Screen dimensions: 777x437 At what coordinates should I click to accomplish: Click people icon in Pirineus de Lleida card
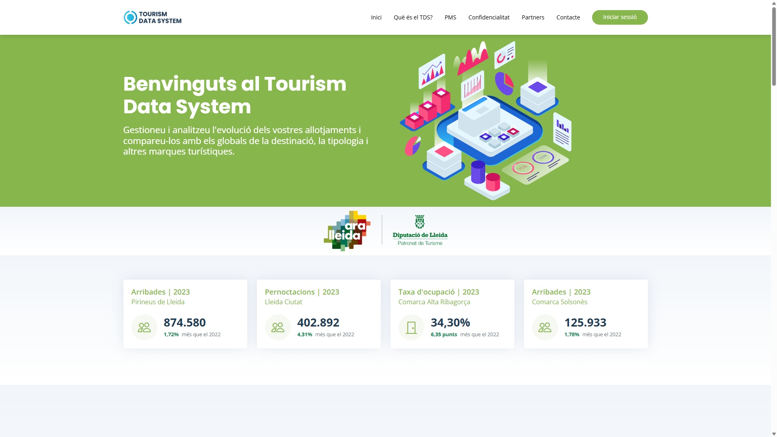click(144, 327)
